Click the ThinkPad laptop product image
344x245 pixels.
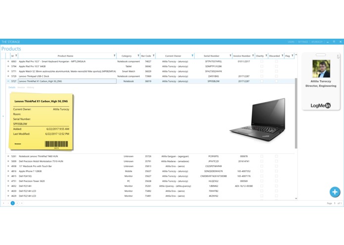pos(257,120)
